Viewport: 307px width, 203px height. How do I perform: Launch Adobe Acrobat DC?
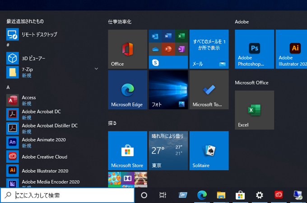pos(52,114)
